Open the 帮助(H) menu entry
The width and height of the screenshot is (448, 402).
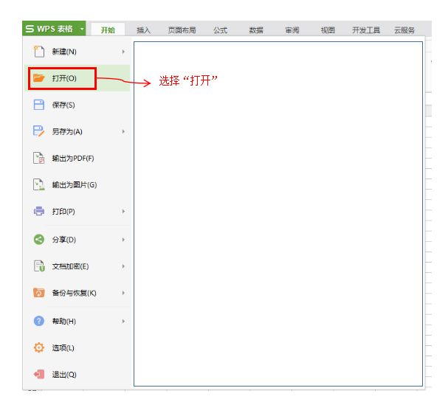tap(77, 321)
